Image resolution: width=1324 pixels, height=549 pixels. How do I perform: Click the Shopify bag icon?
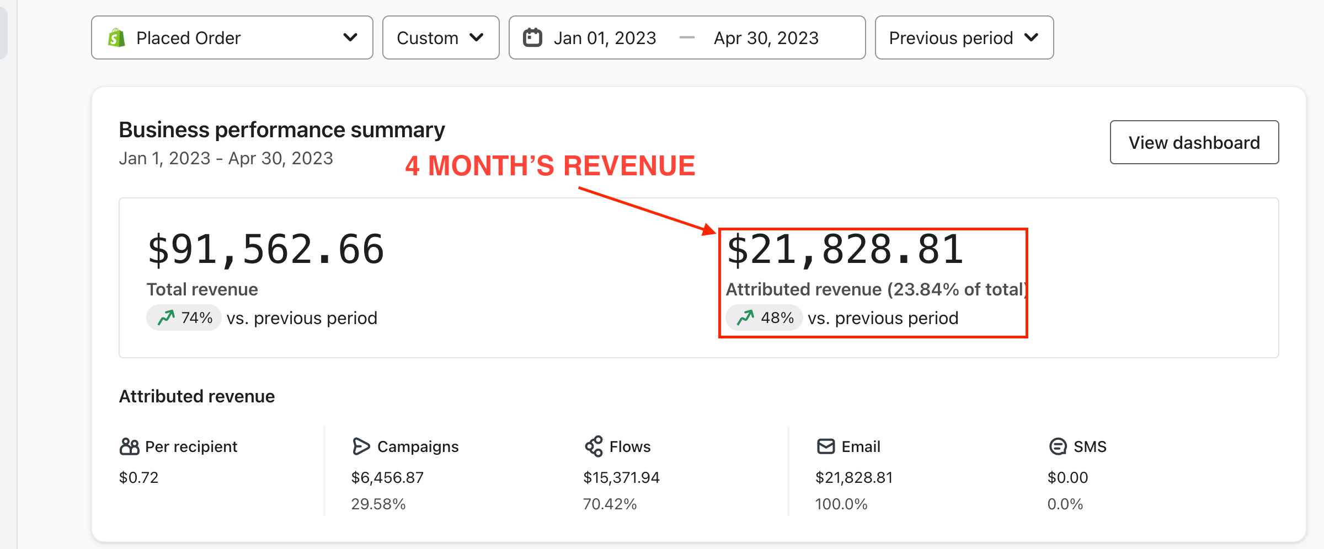(x=116, y=38)
